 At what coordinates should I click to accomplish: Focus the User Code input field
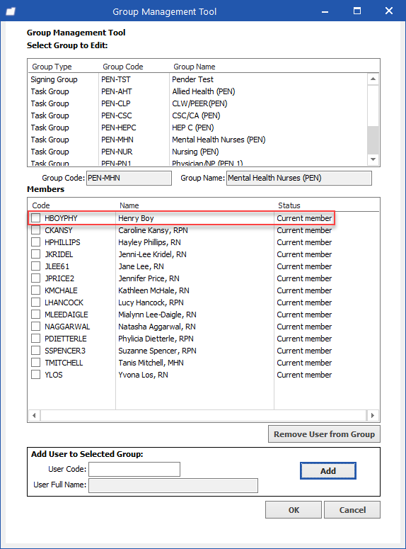134,469
